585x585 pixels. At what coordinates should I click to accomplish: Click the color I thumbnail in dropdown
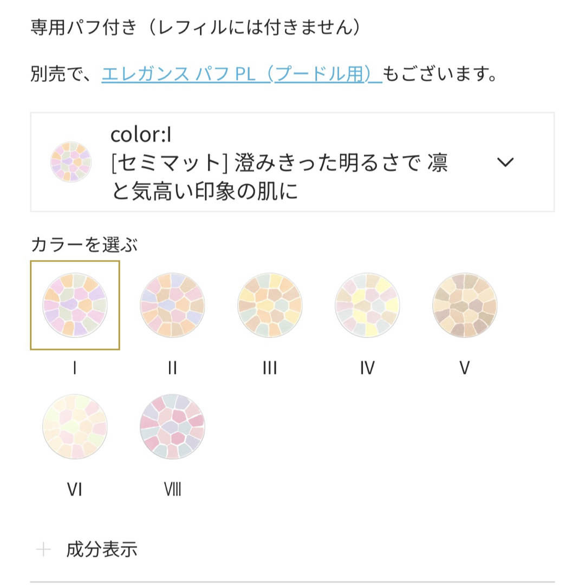click(x=71, y=162)
